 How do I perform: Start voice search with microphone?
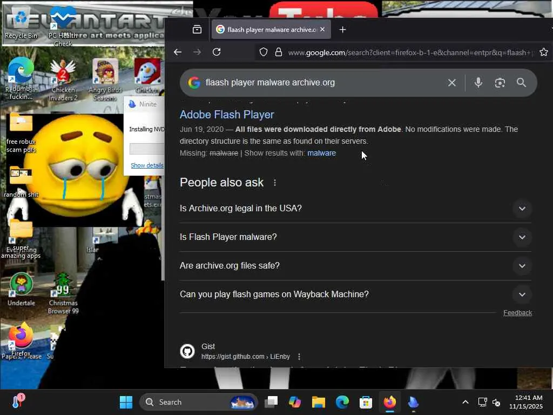click(x=478, y=83)
